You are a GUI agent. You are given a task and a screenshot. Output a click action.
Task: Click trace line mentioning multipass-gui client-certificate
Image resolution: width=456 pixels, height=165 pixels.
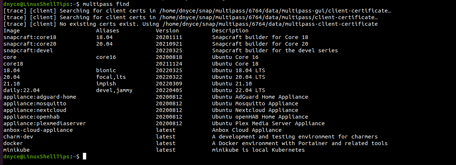(197, 11)
